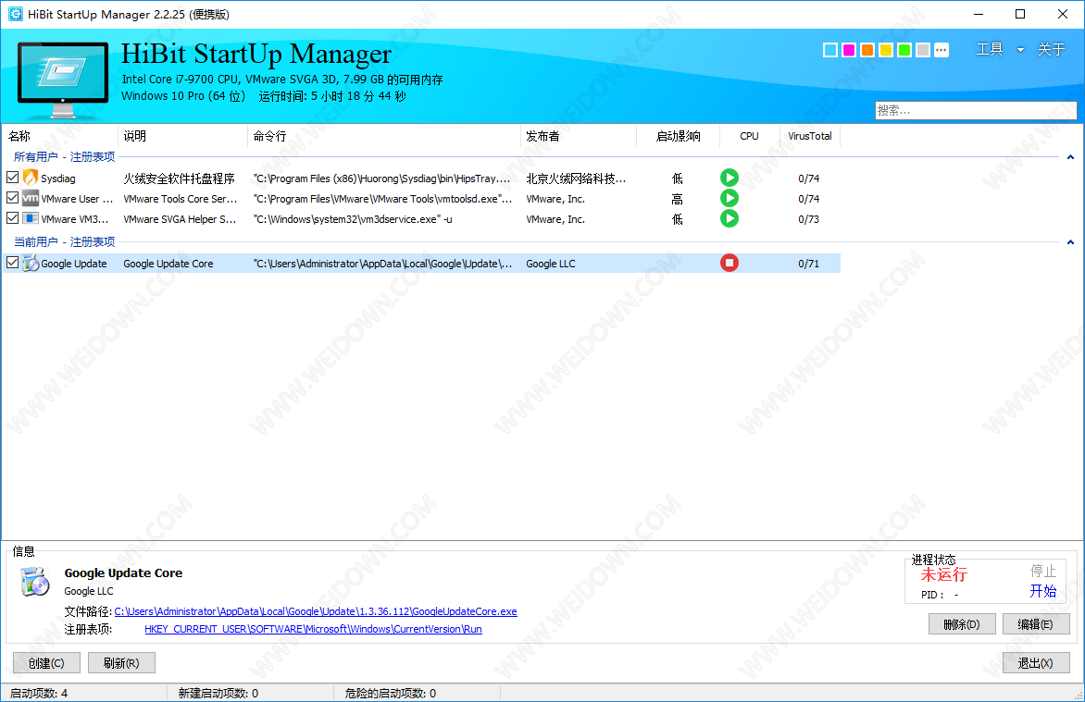Click the Sysdiag orange shield icon
The height and width of the screenshot is (702, 1085).
click(31, 178)
